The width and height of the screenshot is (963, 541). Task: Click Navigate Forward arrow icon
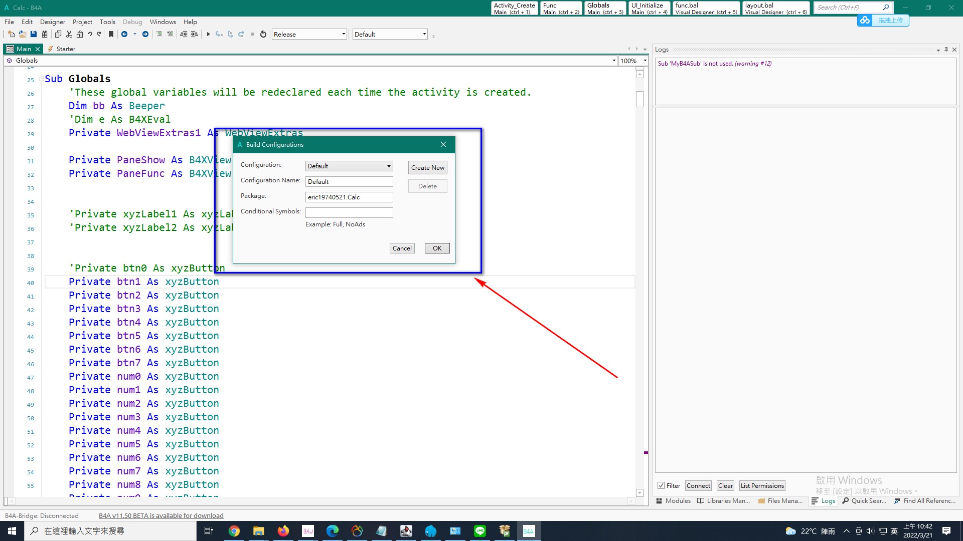(145, 34)
